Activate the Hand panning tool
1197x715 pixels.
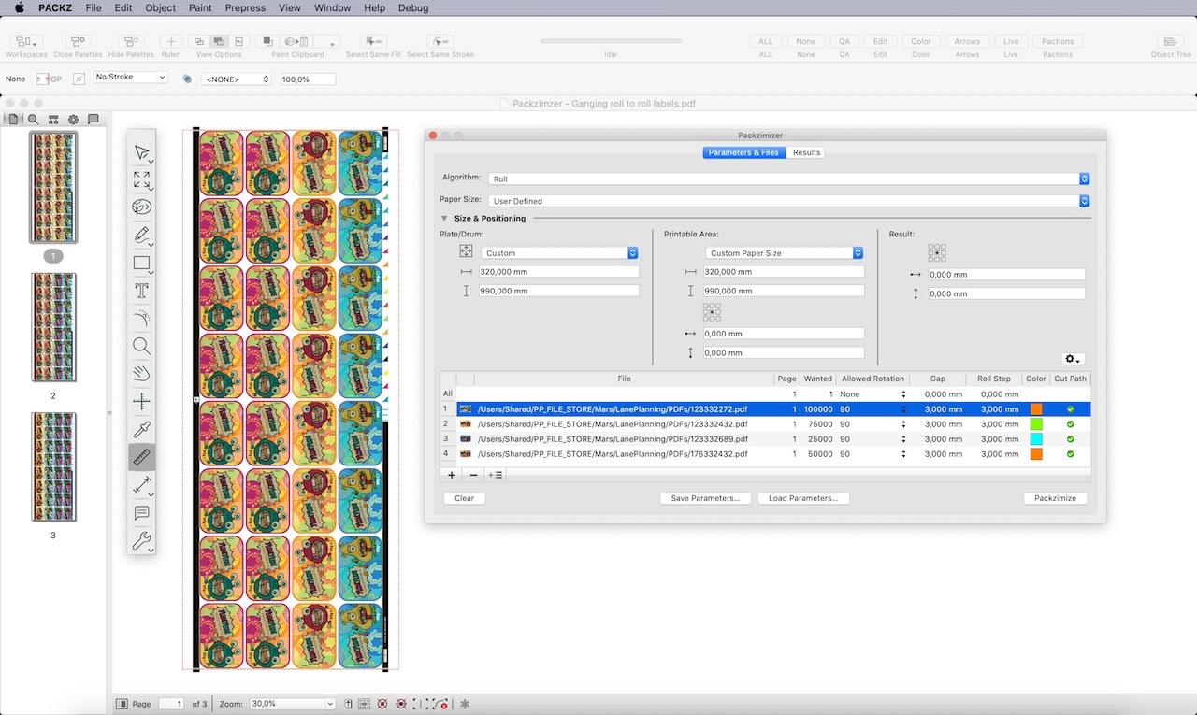tap(142, 373)
